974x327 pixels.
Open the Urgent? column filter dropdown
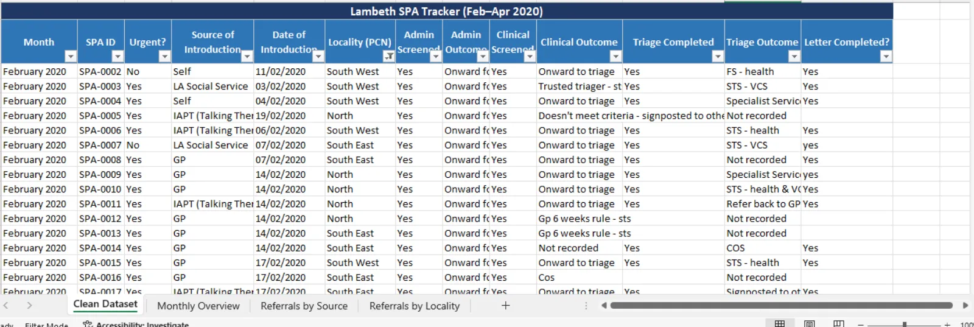point(164,57)
